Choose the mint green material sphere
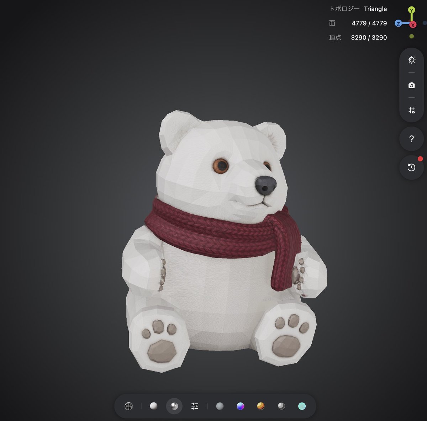The image size is (427, 421). click(x=302, y=406)
